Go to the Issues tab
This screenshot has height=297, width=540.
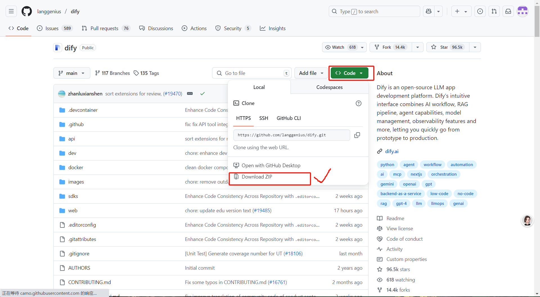pos(55,28)
